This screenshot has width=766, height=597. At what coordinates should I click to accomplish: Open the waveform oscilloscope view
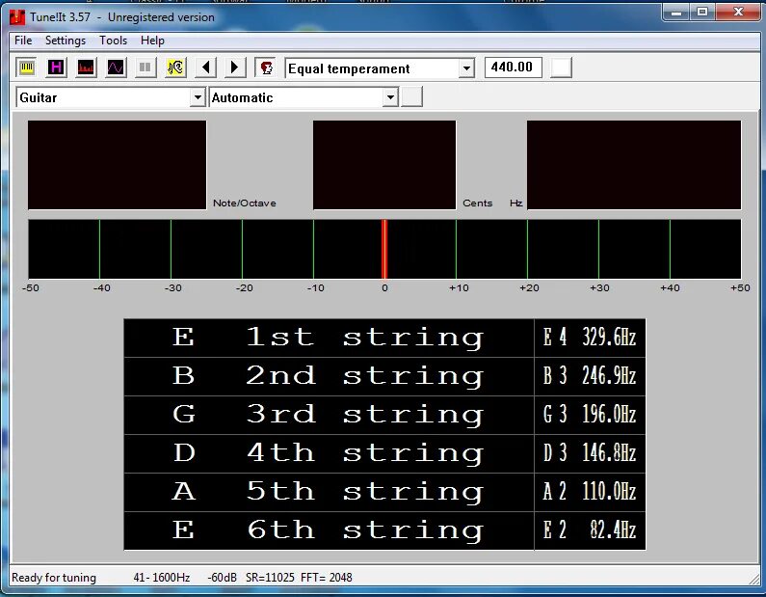[116, 68]
